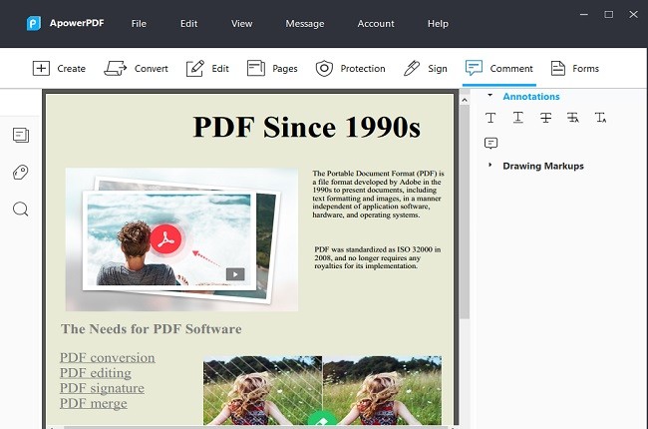Click the Portable Document Format paragraph
The image size is (648, 429).
(378, 194)
